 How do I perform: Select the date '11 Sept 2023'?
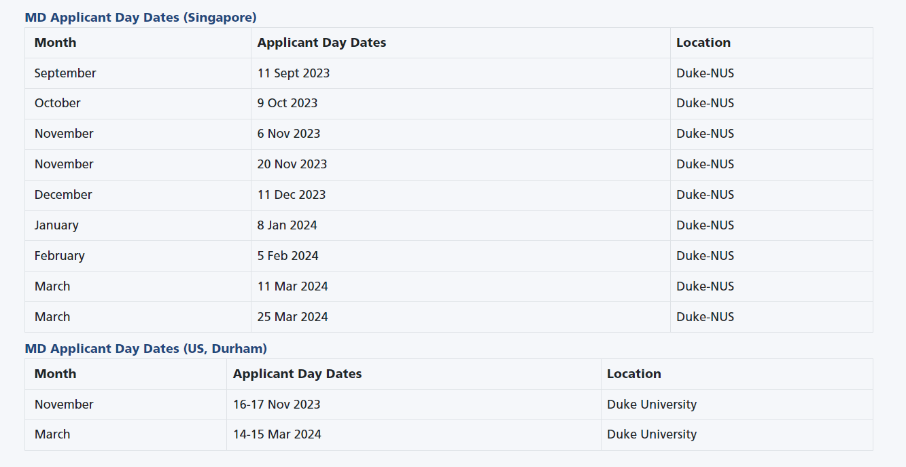(294, 73)
